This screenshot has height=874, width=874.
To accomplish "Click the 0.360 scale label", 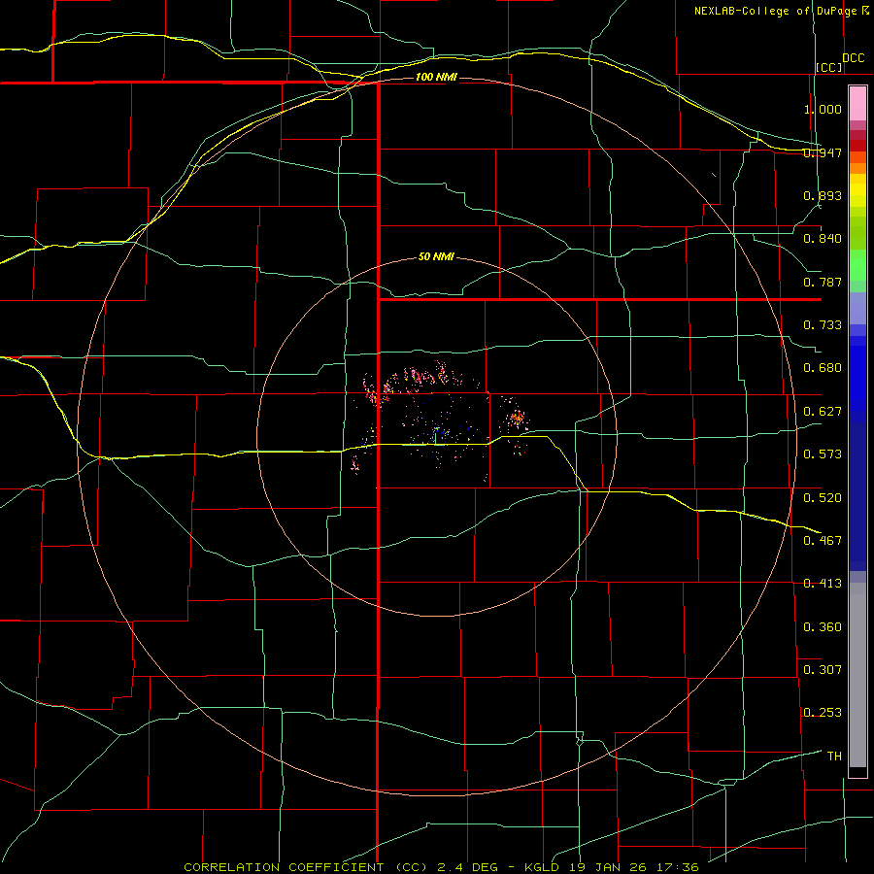I will (x=823, y=627).
